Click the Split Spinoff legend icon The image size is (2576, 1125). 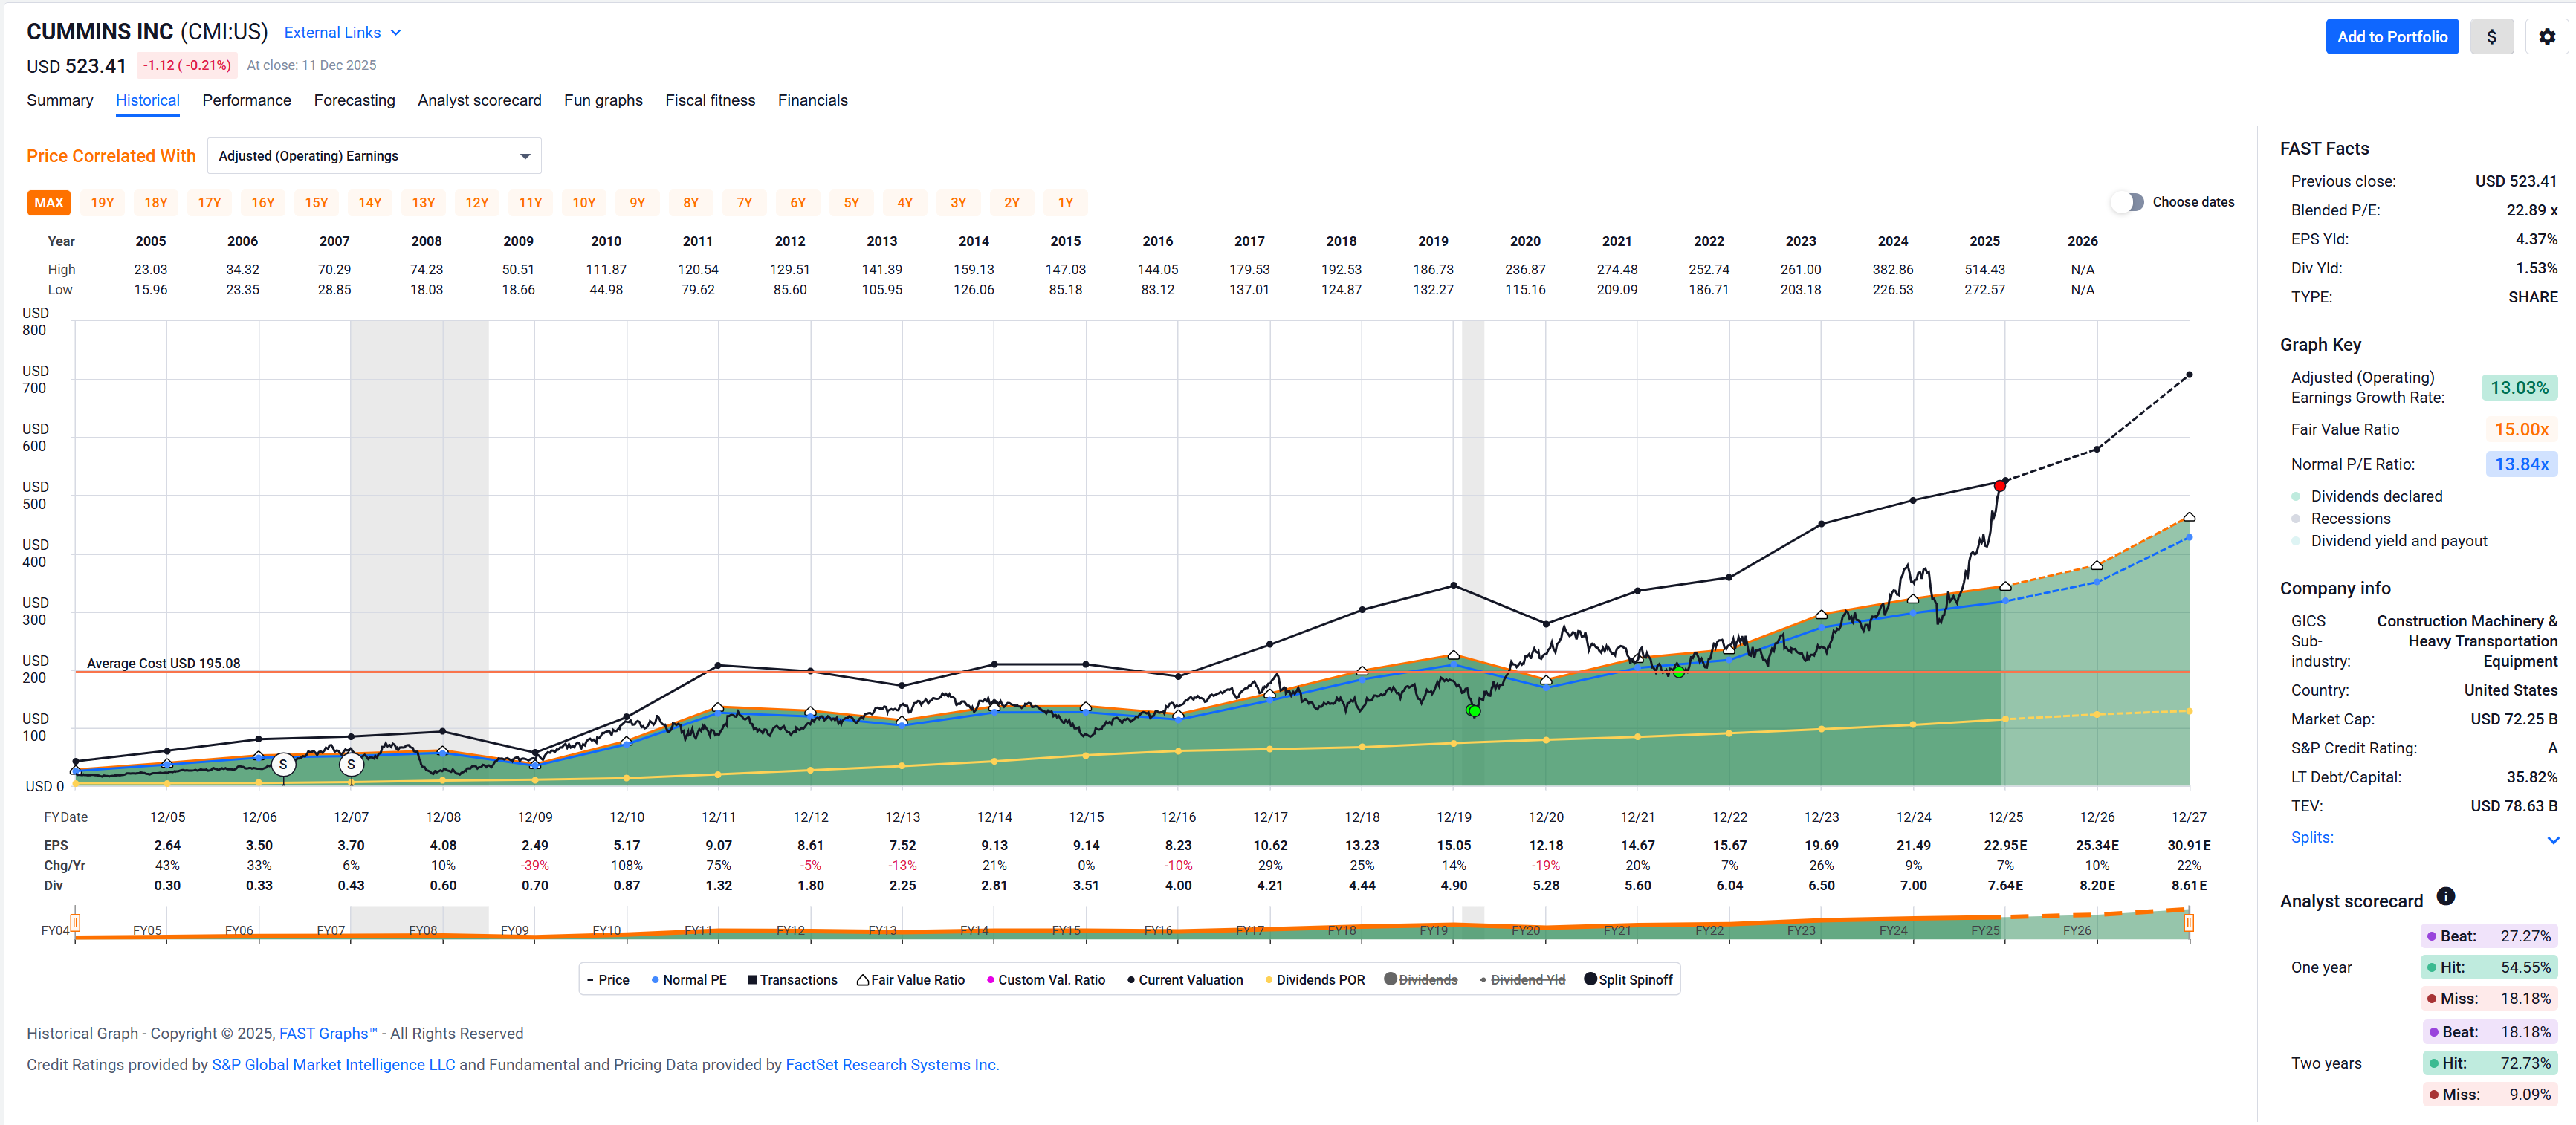(x=1590, y=979)
